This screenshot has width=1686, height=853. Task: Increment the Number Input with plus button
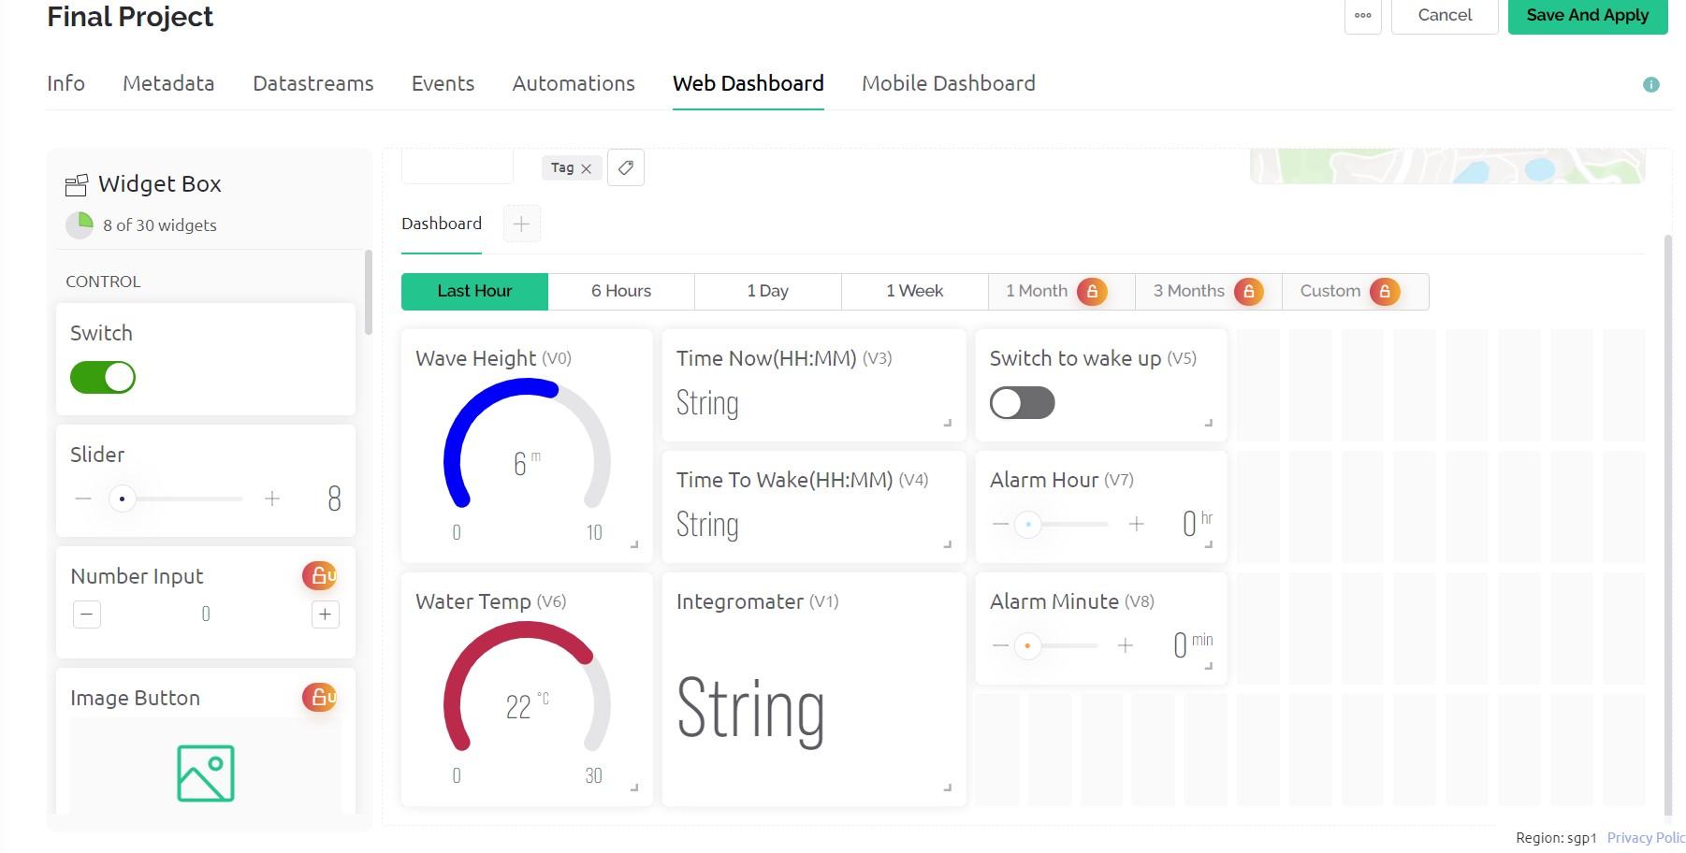(325, 614)
